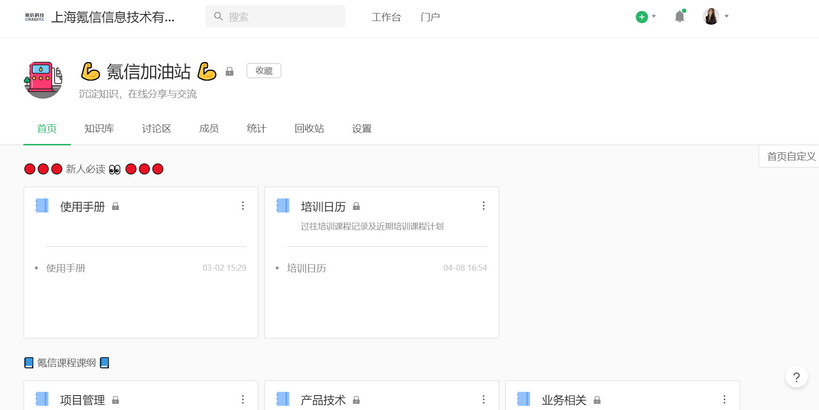Open the three-dot menu on 项目管理 card
This screenshot has height=410, width=819.
(x=243, y=399)
